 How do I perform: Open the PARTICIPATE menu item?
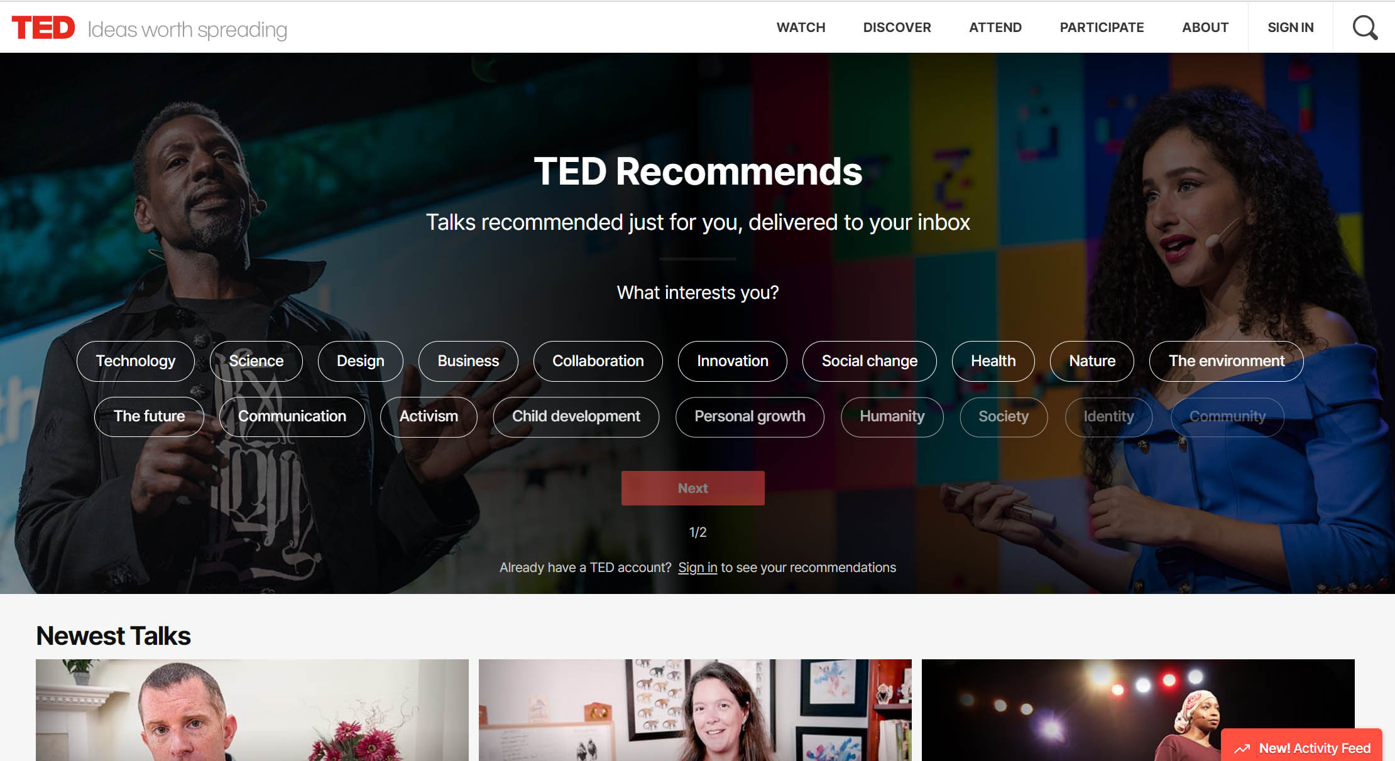pyautogui.click(x=1102, y=28)
